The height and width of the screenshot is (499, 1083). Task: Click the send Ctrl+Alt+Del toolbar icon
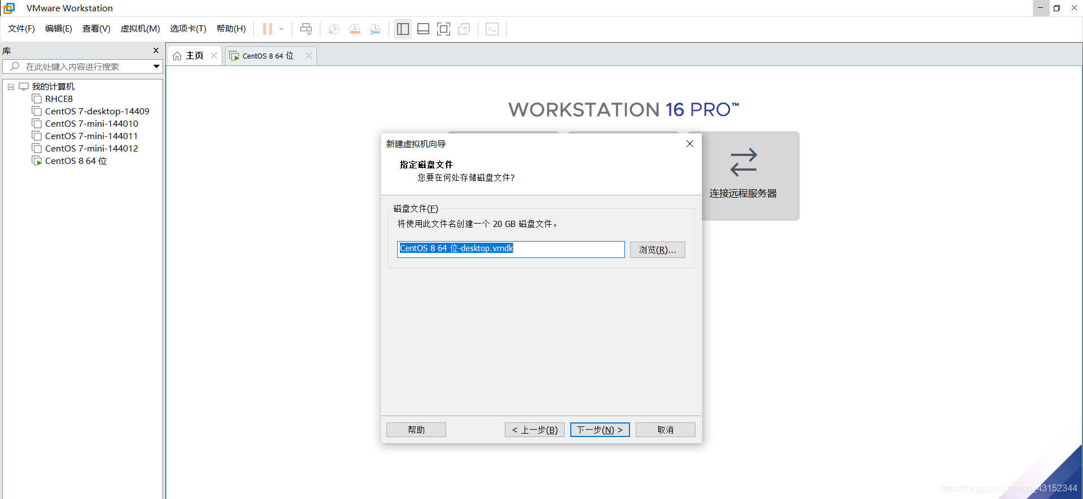click(x=306, y=29)
